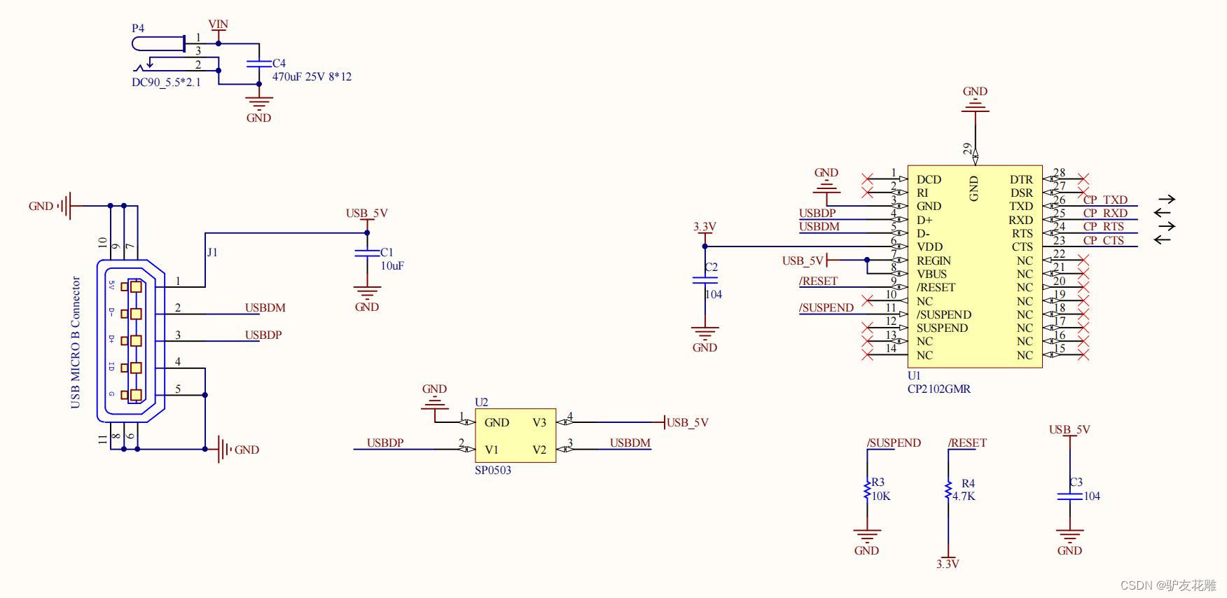Select the CP_RTS net label
The image size is (1227, 598).
(x=1103, y=226)
